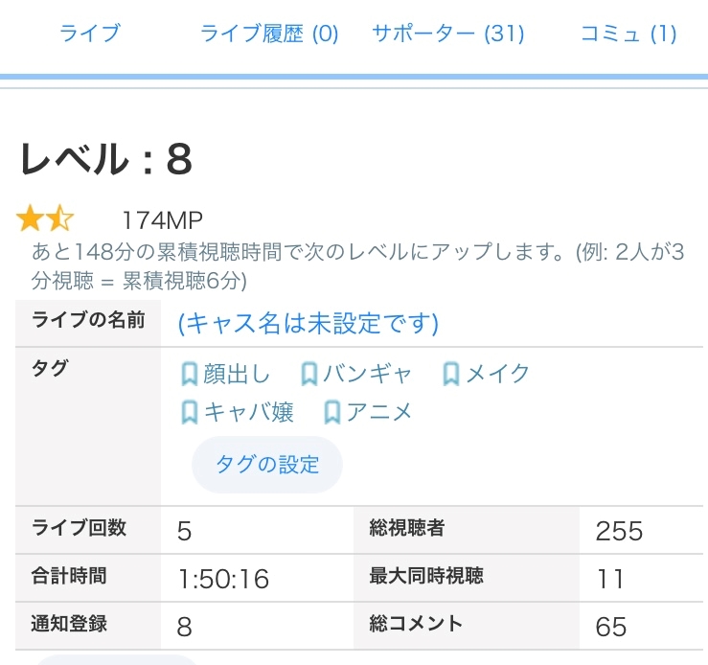Click the タグの設定 button
Screen dimensions: 708x665
coord(267,465)
